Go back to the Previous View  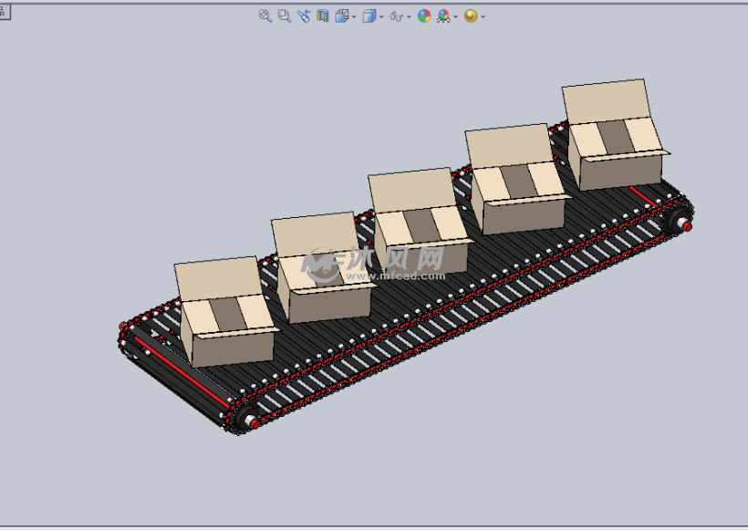(x=304, y=16)
